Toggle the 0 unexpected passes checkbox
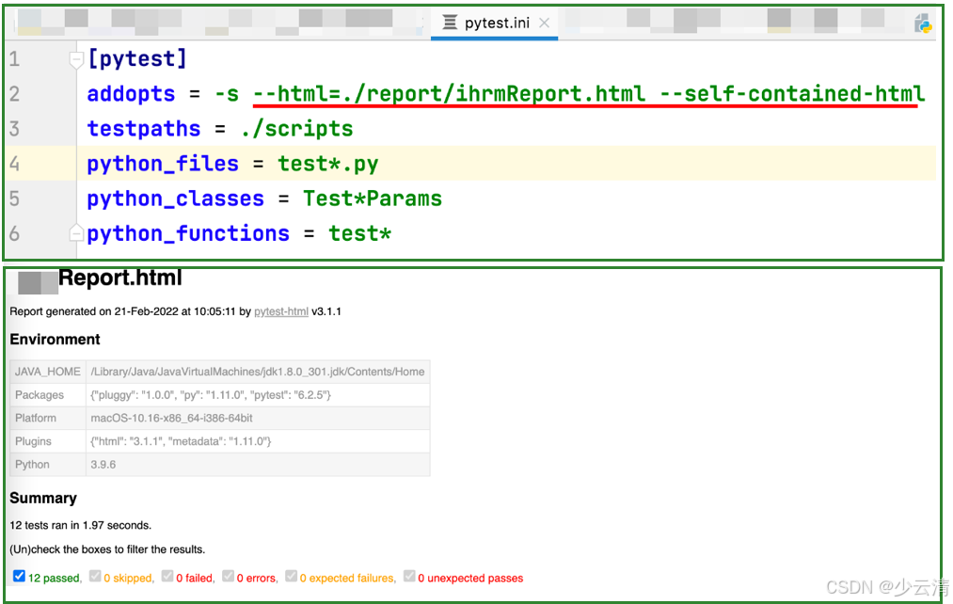The image size is (953, 604). [x=409, y=576]
